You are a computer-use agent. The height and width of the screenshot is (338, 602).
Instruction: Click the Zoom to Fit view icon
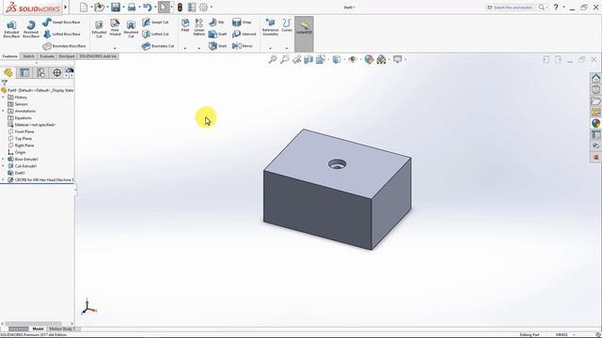273,59
